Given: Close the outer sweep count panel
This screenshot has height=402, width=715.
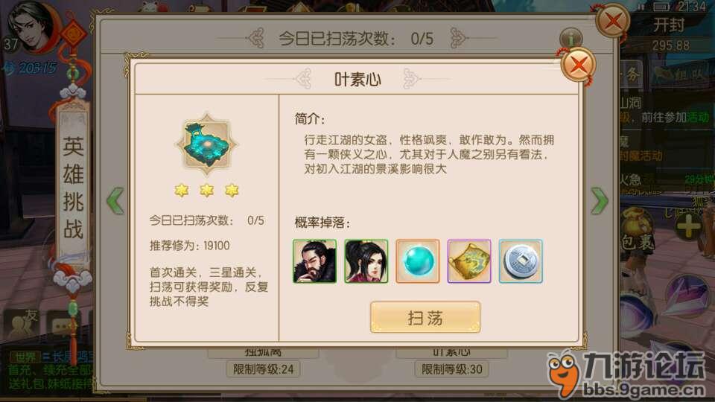Looking at the screenshot, I should click(x=613, y=21).
